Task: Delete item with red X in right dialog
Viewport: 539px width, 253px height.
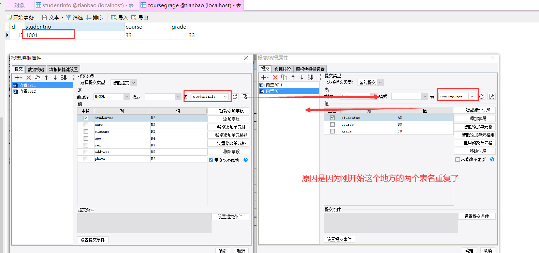Action: point(275,77)
